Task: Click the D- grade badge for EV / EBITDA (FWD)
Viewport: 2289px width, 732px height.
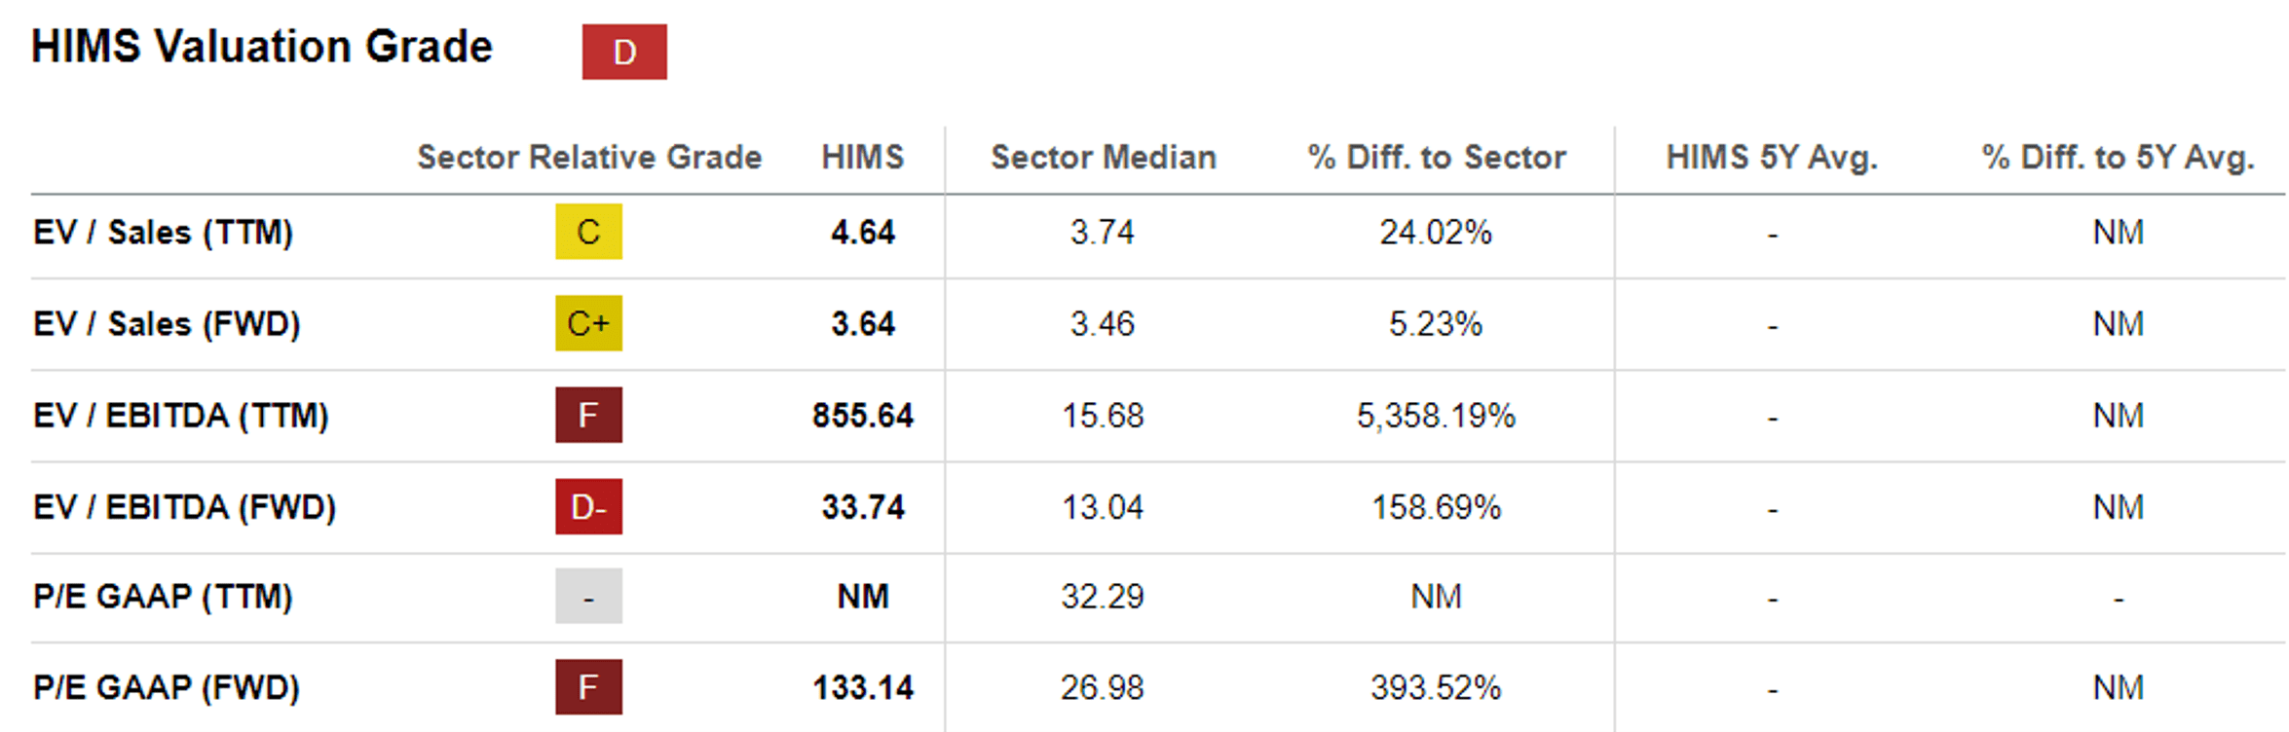Action: click(588, 507)
